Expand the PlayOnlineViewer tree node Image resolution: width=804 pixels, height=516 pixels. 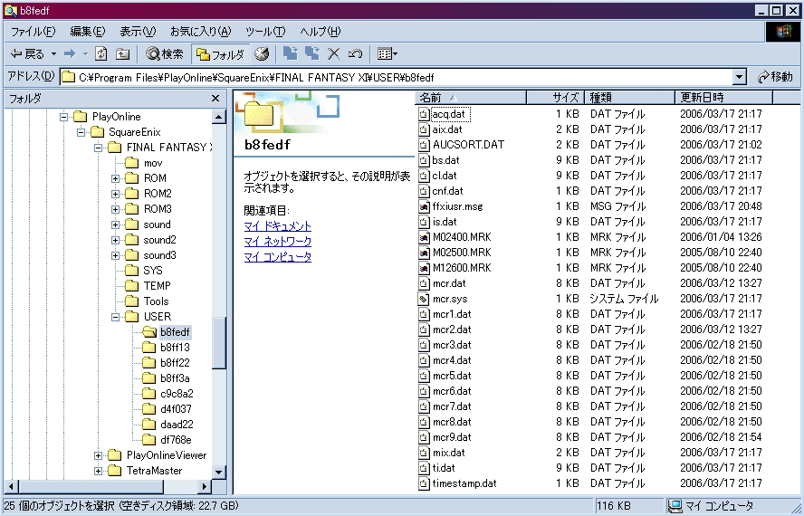98,455
